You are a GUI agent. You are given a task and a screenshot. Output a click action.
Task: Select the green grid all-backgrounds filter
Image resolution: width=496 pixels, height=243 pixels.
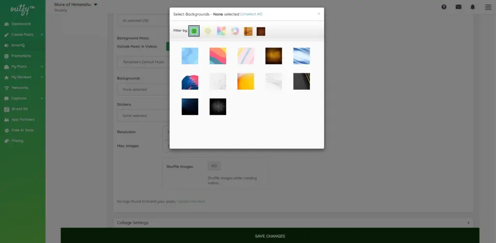click(x=194, y=31)
